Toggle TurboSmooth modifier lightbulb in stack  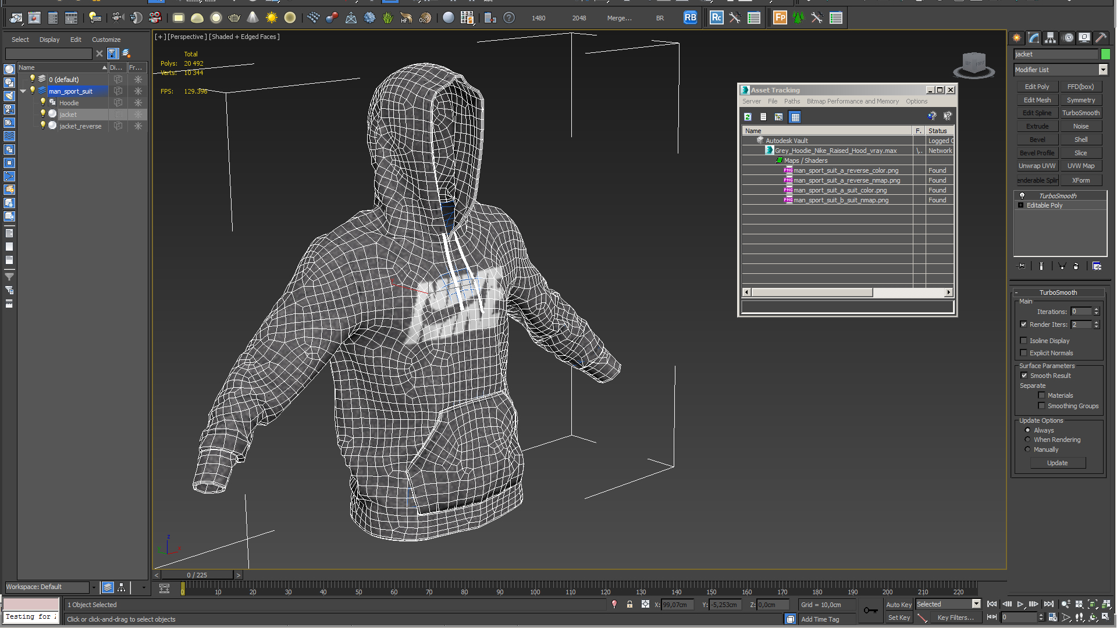1022,196
